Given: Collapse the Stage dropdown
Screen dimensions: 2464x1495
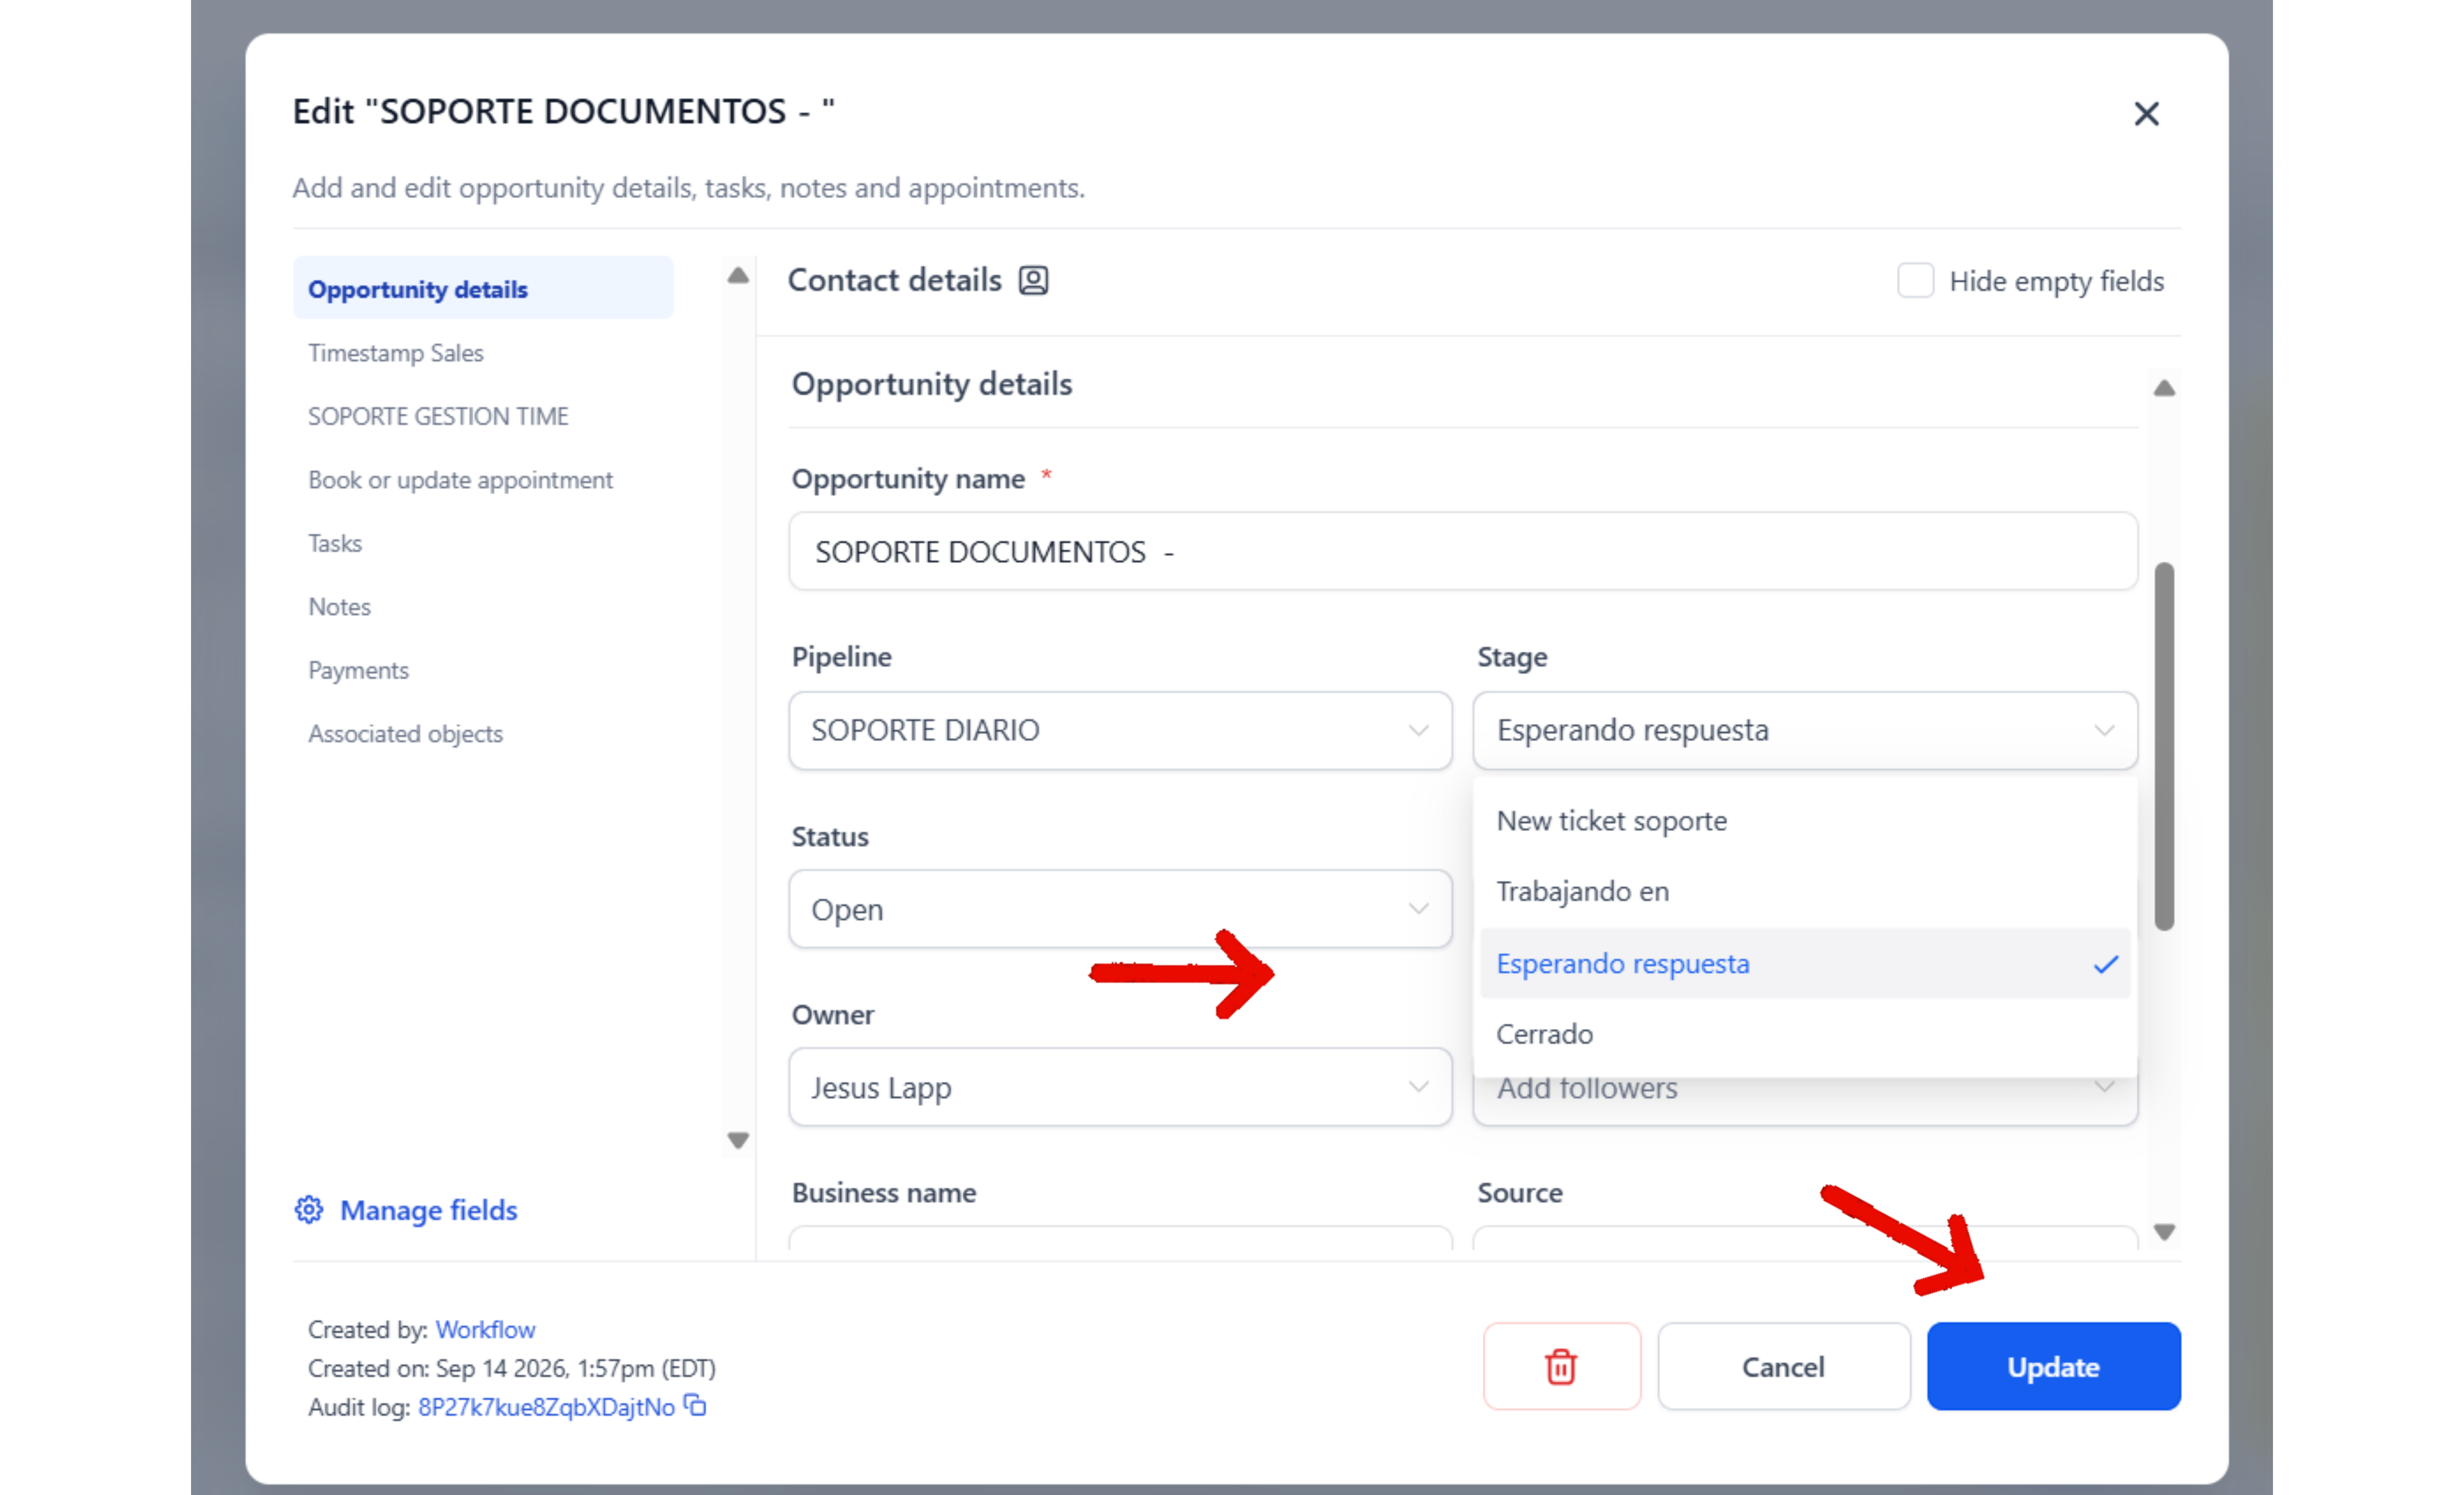Looking at the screenshot, I should [x=1805, y=731].
